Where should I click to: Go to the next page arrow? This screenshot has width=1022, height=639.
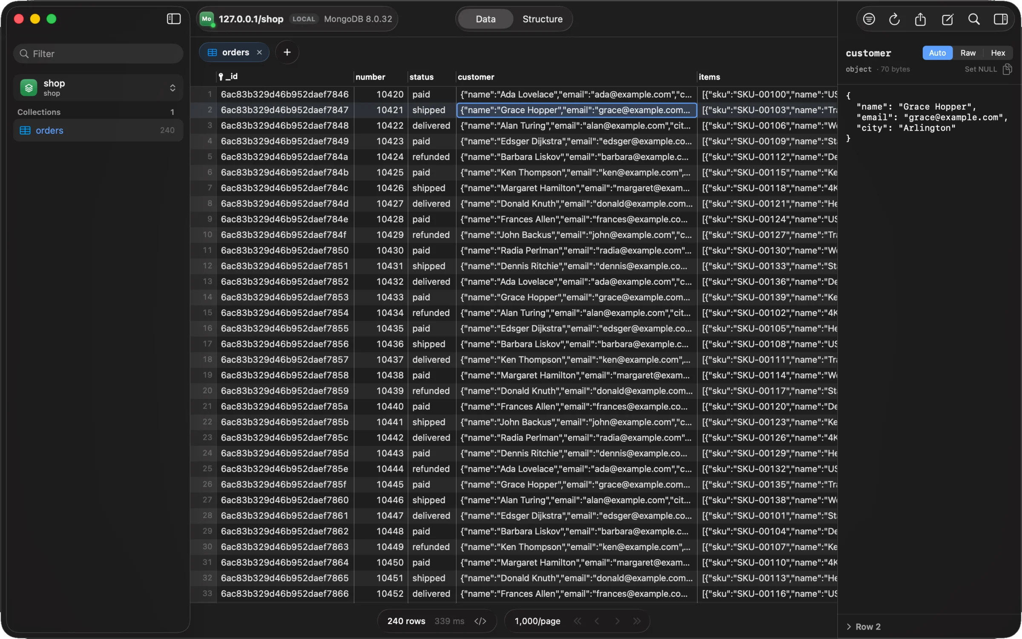(x=617, y=621)
